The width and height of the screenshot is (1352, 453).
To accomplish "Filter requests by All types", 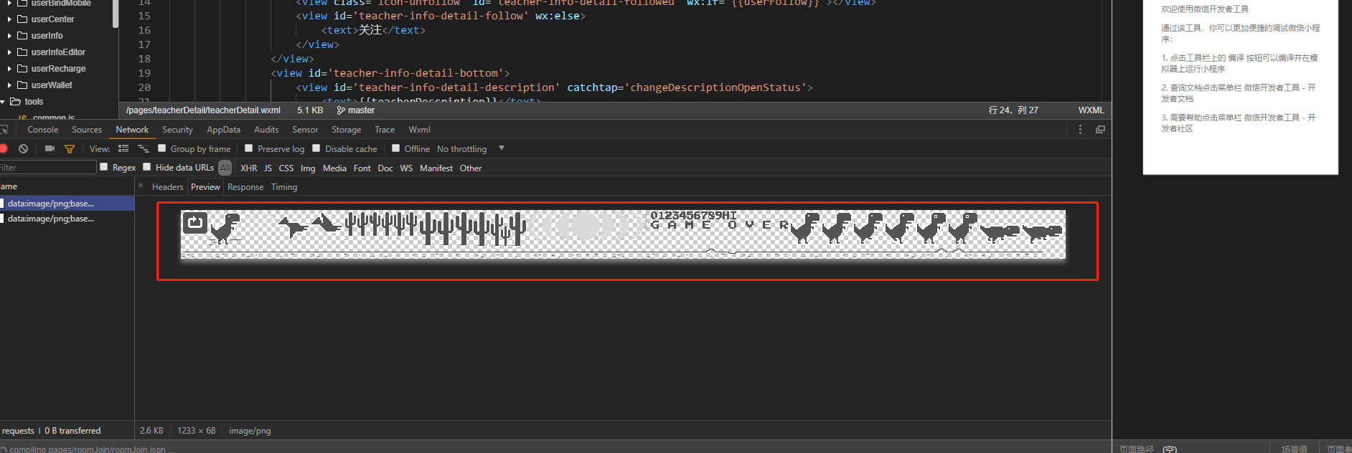I will tap(225, 168).
